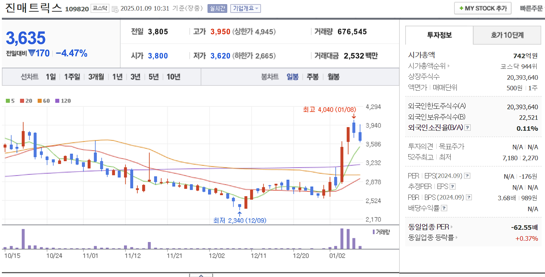Click the red 20-day moving average swatch
The width and height of the screenshot is (545, 277).
coord(22,101)
